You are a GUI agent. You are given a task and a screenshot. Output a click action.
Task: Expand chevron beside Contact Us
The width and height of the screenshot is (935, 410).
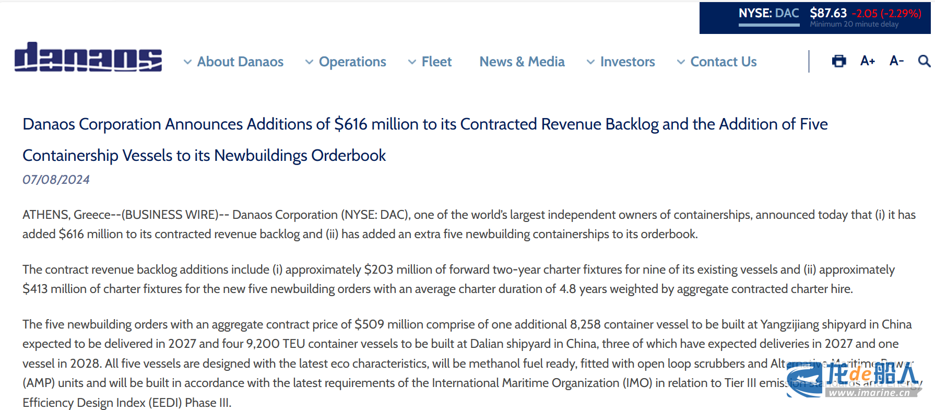(x=681, y=62)
